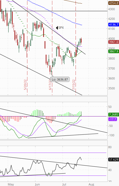Screen dimensions: 119x186
Task: Select the 6/17/22 vertical date marker
Action: [50, 84]
